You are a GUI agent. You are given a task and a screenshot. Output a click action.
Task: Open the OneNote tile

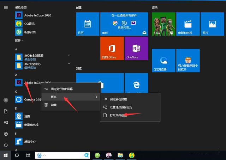pyautogui.click(x=136, y=48)
